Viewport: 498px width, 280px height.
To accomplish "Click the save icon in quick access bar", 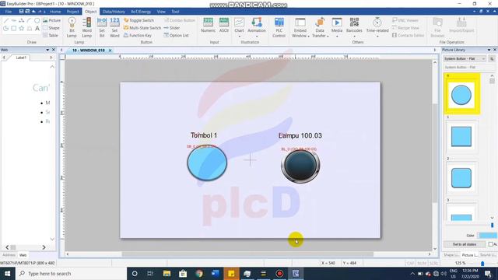I will pyautogui.click(x=21, y=12).
